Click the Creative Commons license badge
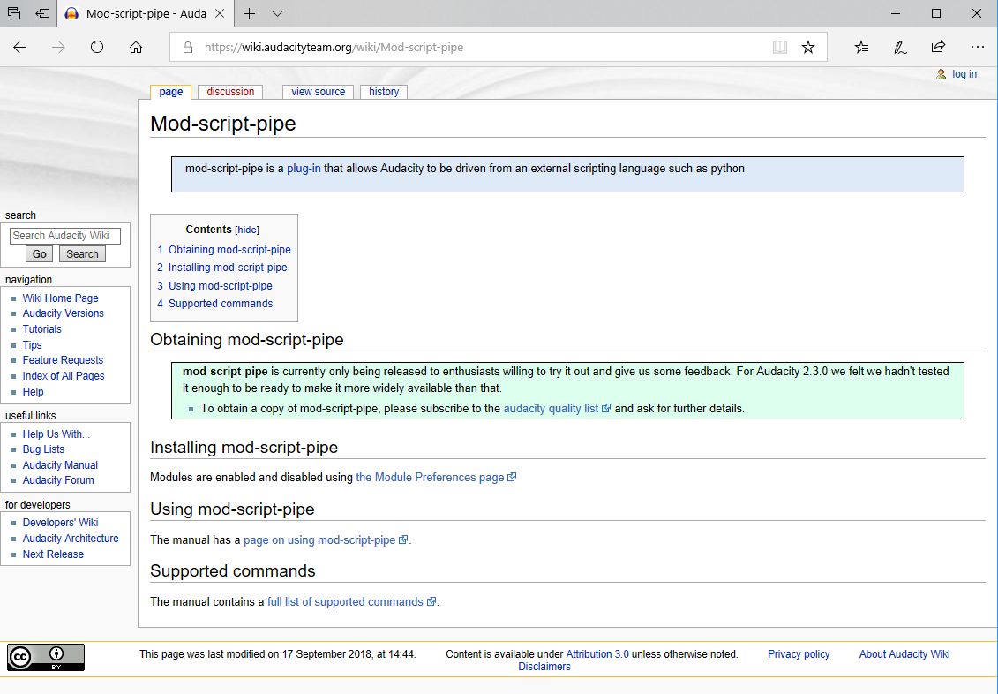The width and height of the screenshot is (998, 694). (46, 657)
